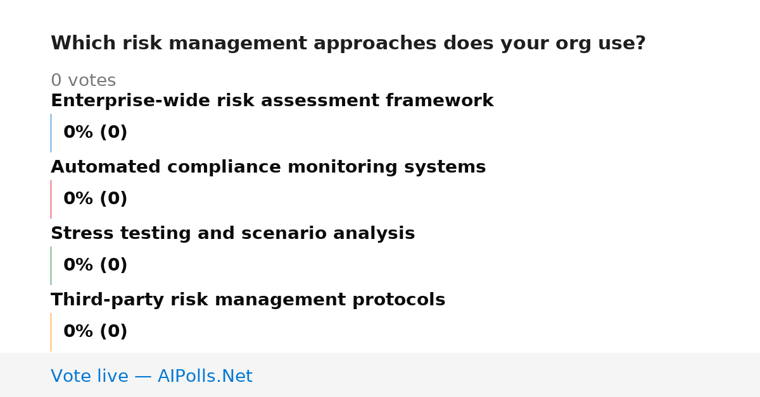Image resolution: width=760 pixels, height=397 pixels.
Task: Click the poll question heading about risk management
Action: pos(348,44)
